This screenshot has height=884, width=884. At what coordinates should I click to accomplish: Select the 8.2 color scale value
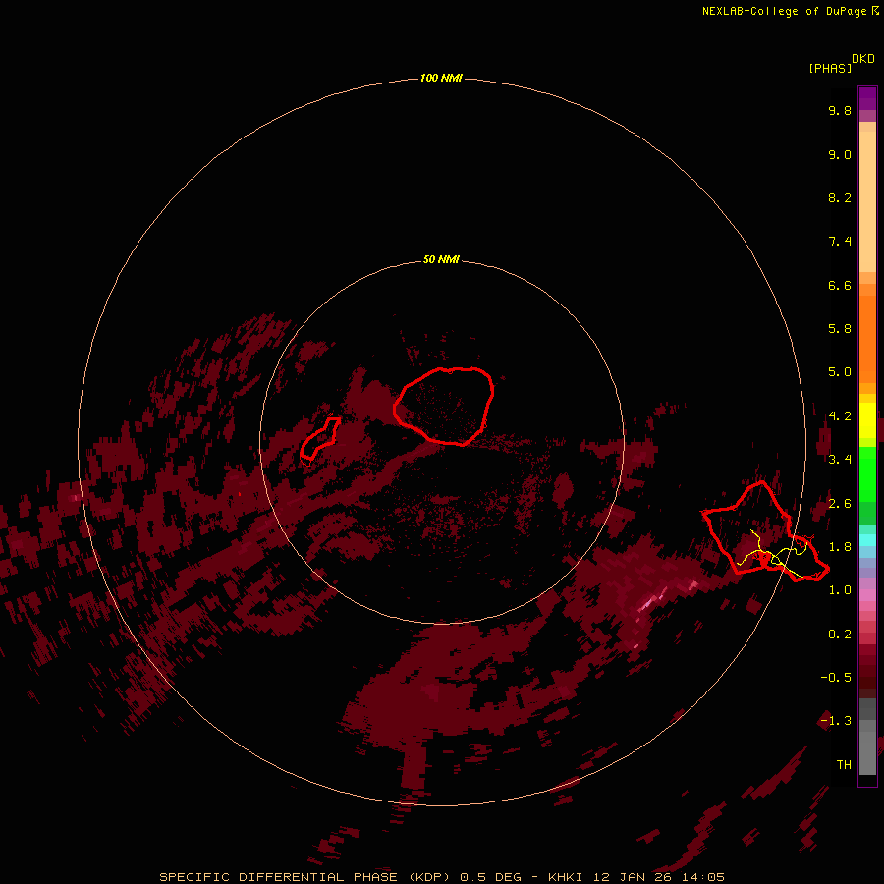[x=840, y=197]
